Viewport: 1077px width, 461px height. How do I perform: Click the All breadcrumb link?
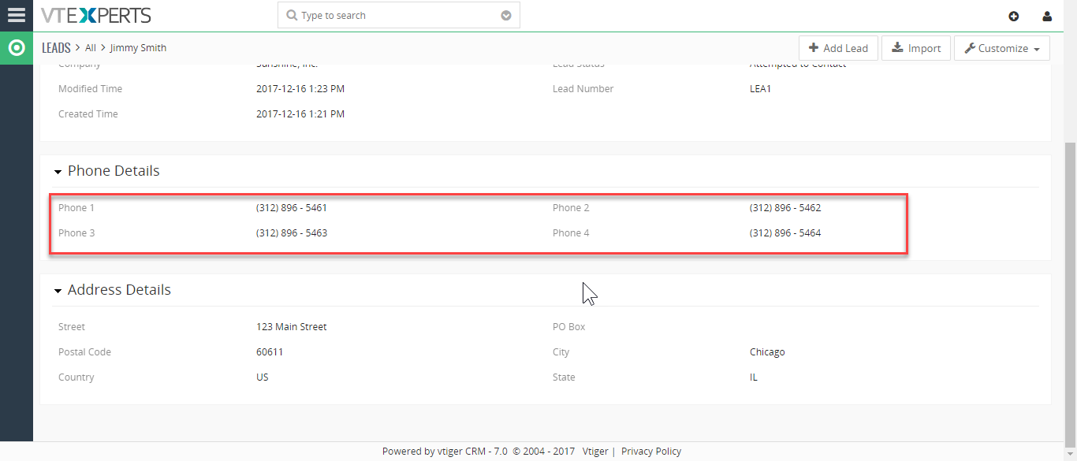pyautogui.click(x=91, y=48)
